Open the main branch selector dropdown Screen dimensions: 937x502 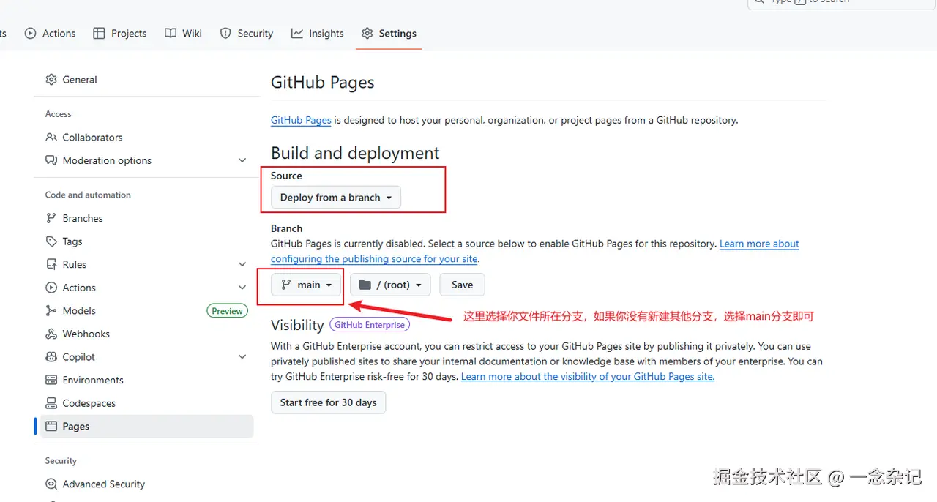[307, 285]
